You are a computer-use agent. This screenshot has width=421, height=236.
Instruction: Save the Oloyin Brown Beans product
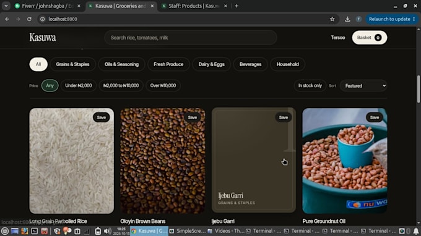coord(193,117)
